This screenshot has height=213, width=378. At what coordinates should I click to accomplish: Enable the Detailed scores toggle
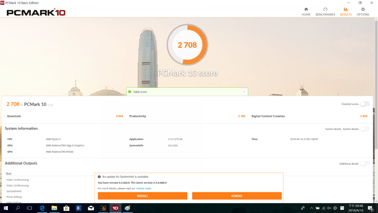365,104
